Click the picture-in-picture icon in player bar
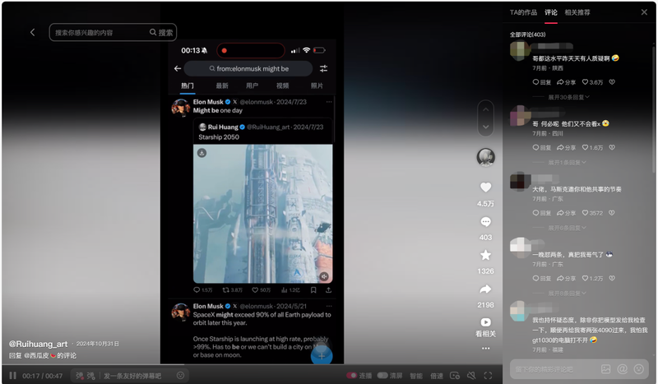 (x=455, y=376)
